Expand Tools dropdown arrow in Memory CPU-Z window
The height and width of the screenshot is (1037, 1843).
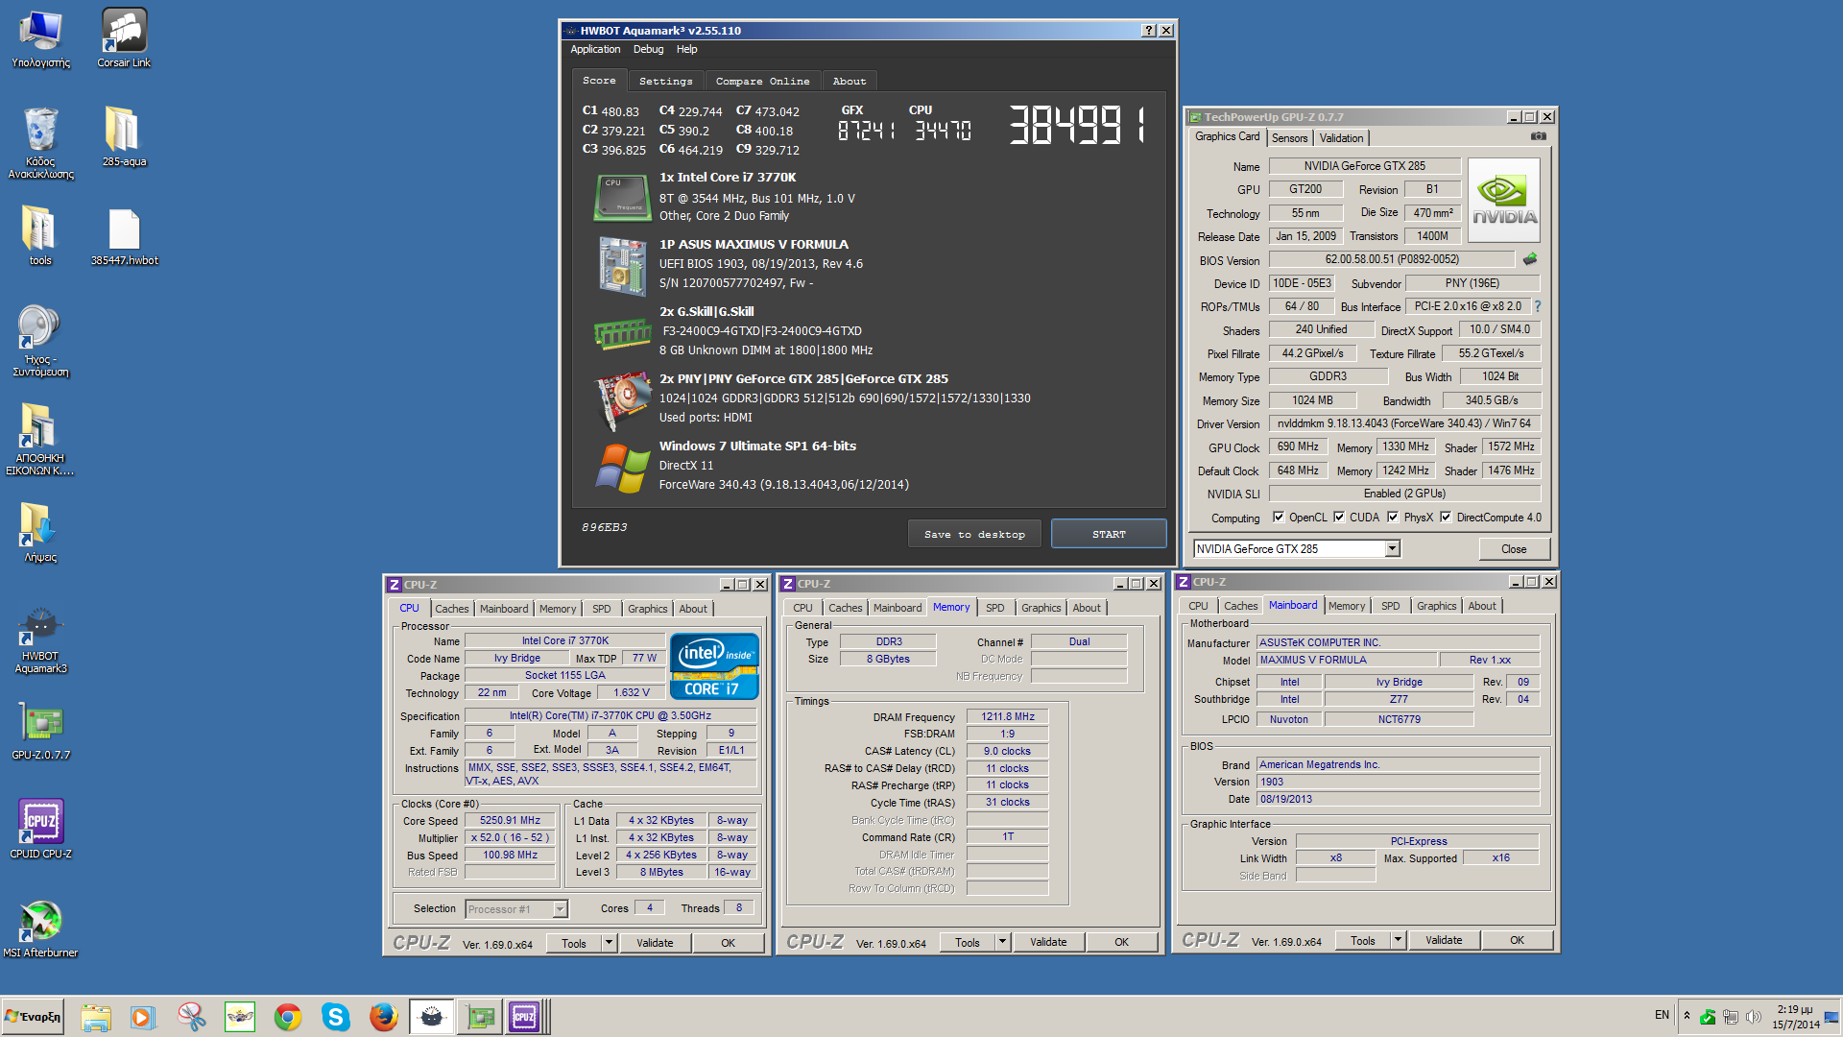(x=1002, y=942)
